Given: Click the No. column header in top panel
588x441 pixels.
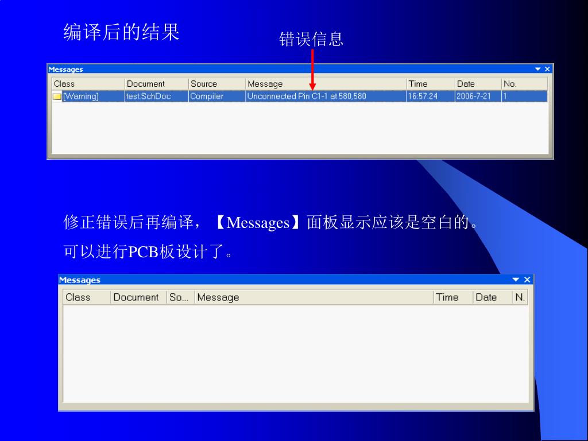Looking at the screenshot, I should pos(524,84).
